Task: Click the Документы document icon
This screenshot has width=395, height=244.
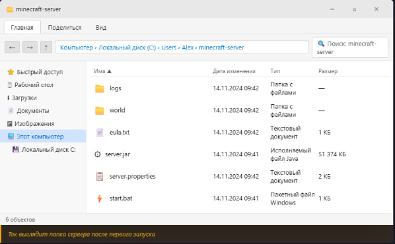Action: click(11, 111)
